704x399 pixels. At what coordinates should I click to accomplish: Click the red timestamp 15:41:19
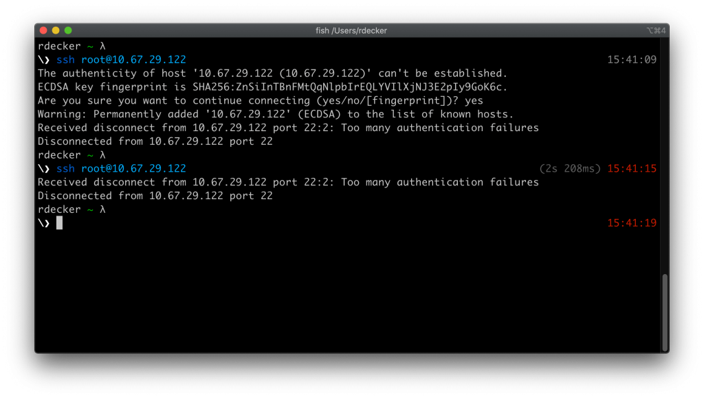[x=632, y=223]
